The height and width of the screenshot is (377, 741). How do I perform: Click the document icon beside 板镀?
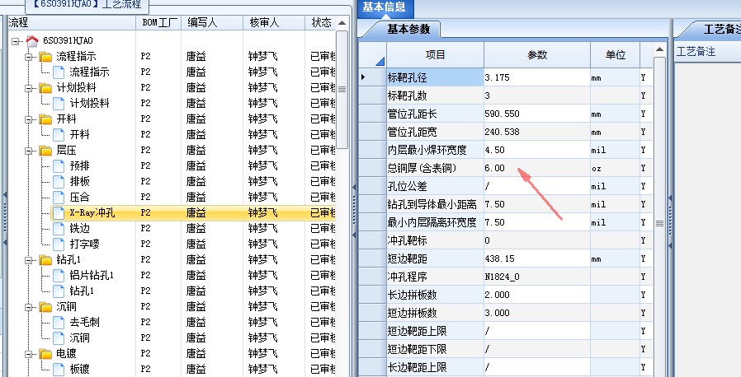click(x=59, y=369)
